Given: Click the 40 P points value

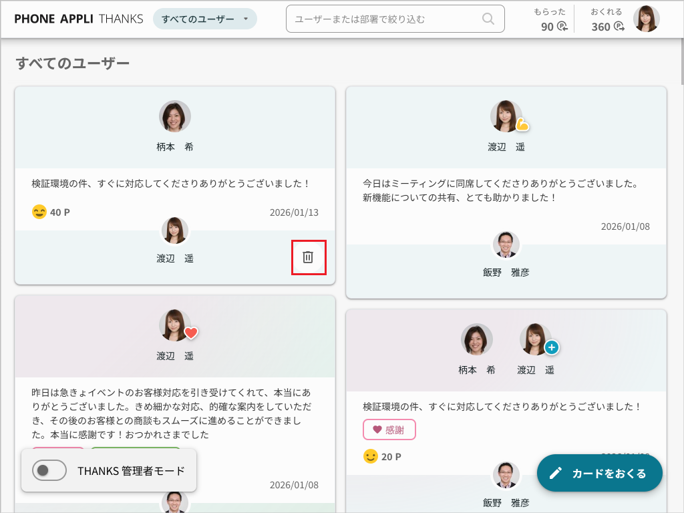Looking at the screenshot, I should pyautogui.click(x=59, y=212).
